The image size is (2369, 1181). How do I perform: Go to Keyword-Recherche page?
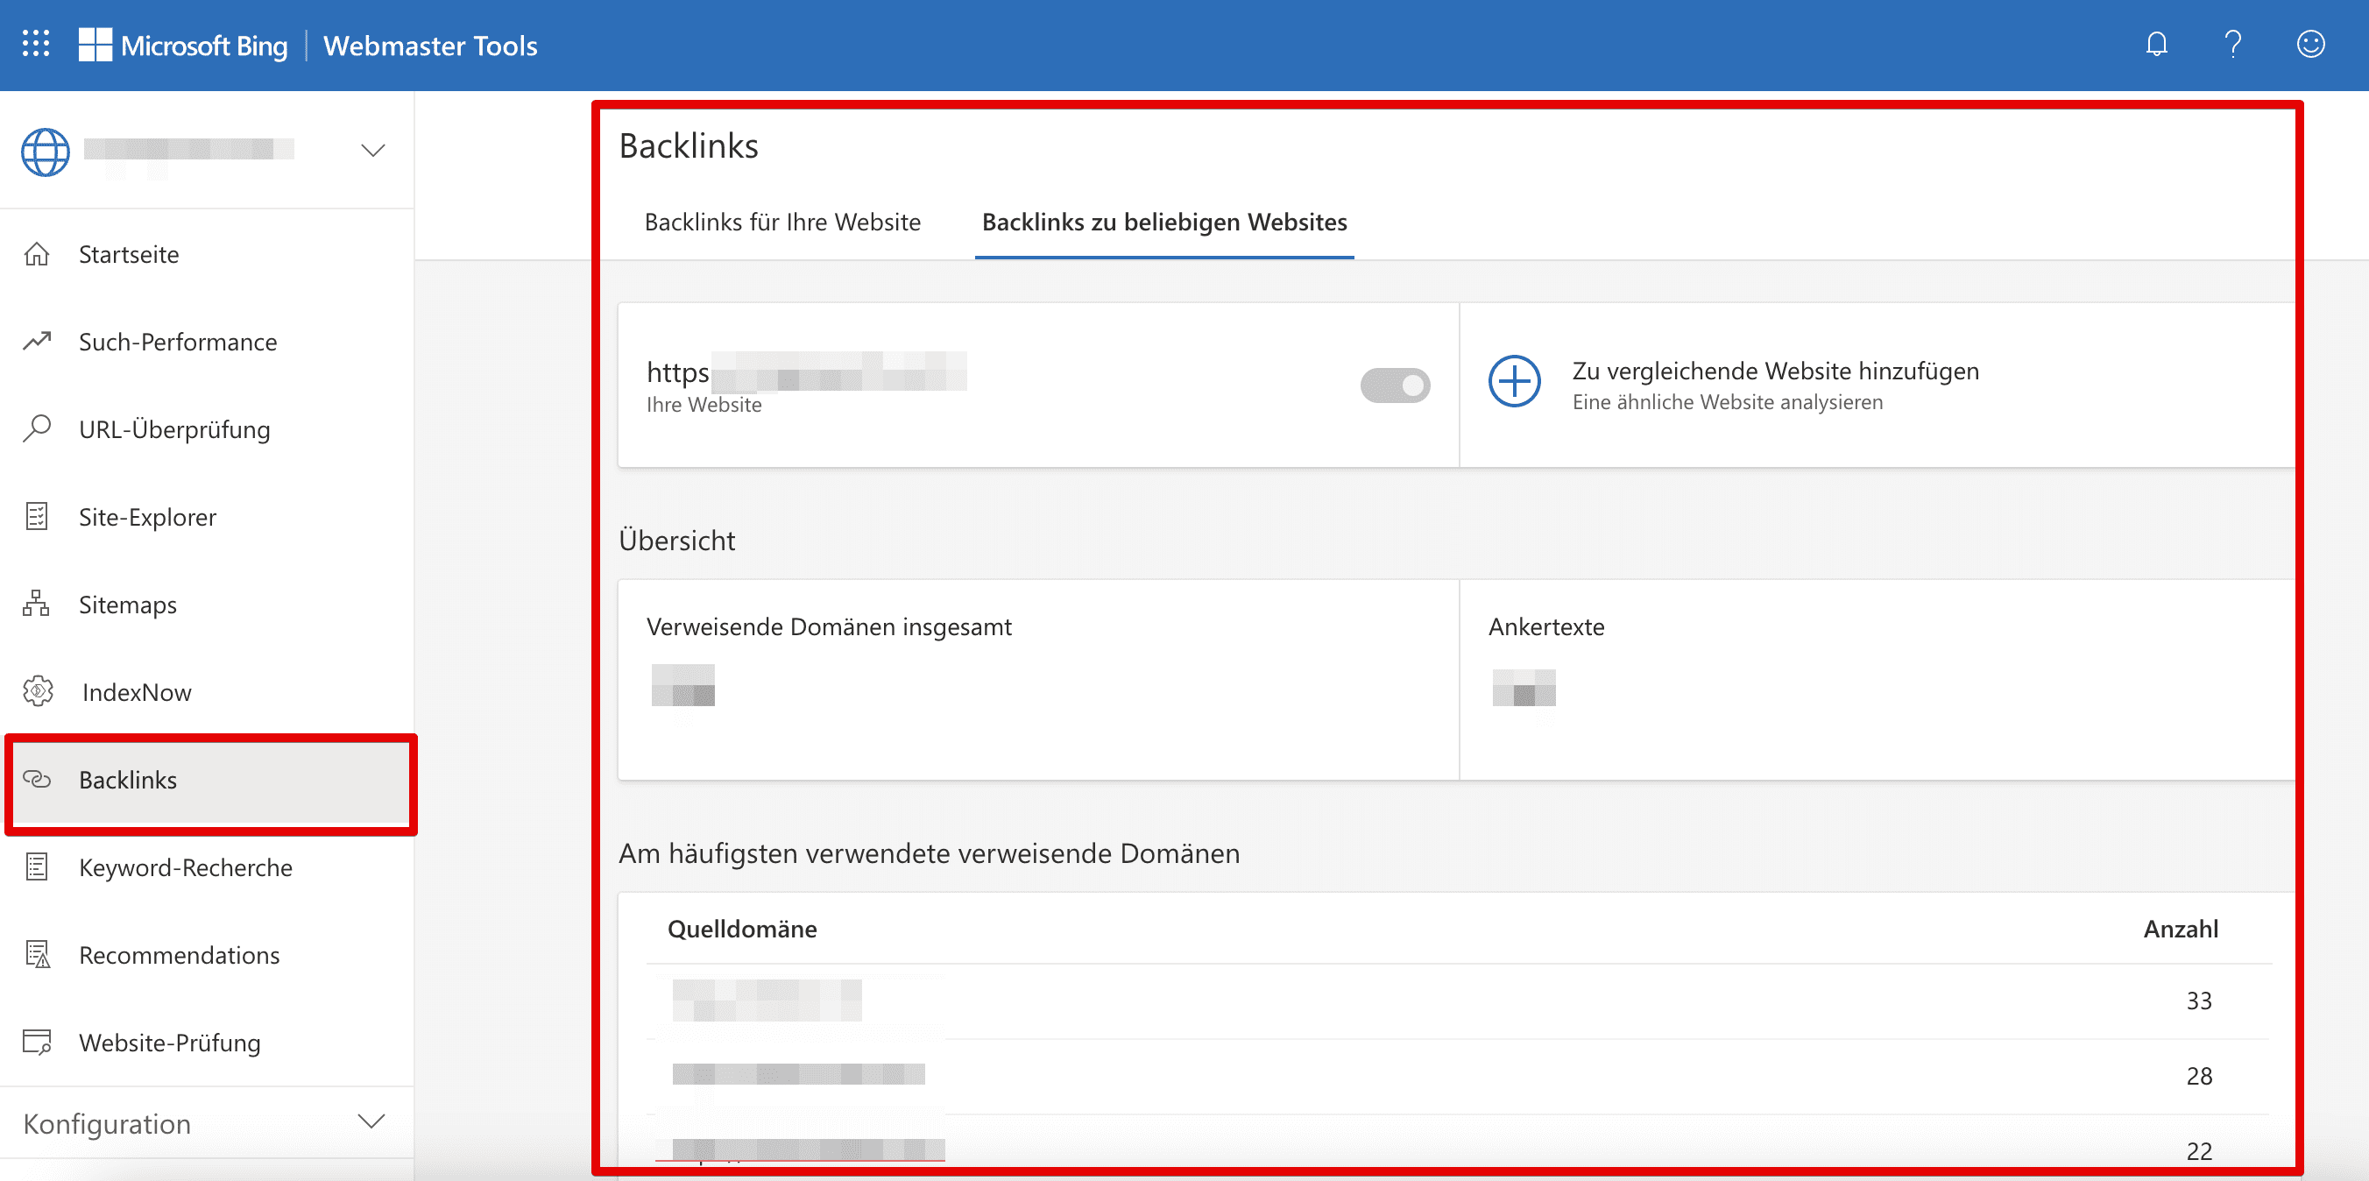pyautogui.click(x=207, y=866)
